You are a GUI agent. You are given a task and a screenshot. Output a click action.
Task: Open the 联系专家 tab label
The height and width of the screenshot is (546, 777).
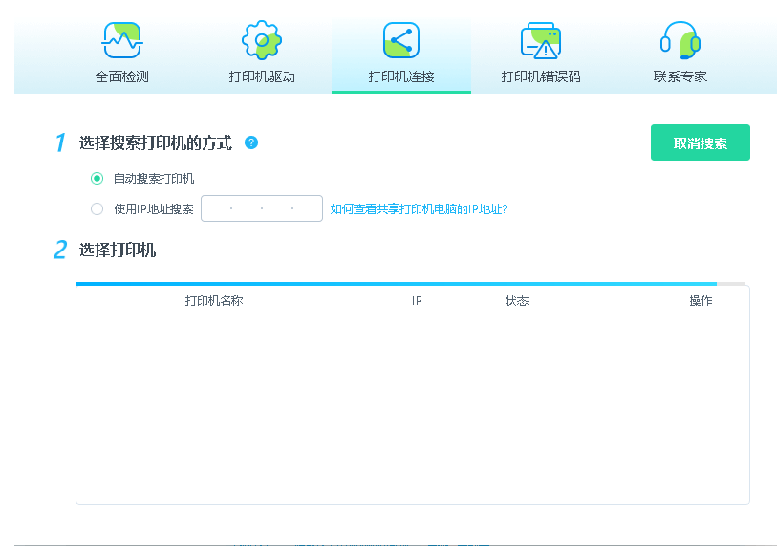[680, 76]
